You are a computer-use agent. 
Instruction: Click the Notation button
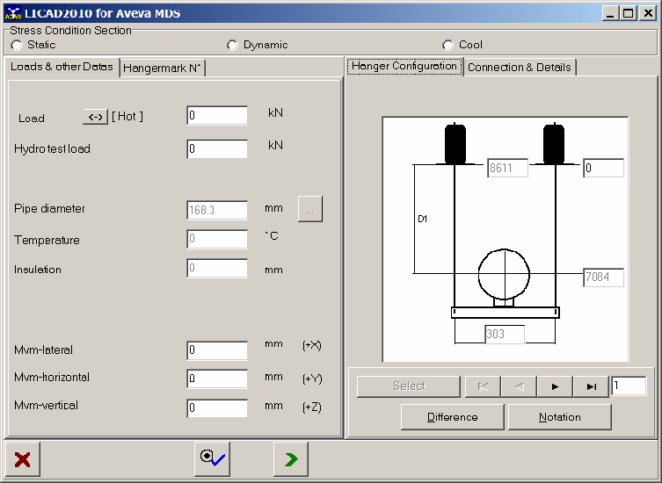click(x=559, y=417)
